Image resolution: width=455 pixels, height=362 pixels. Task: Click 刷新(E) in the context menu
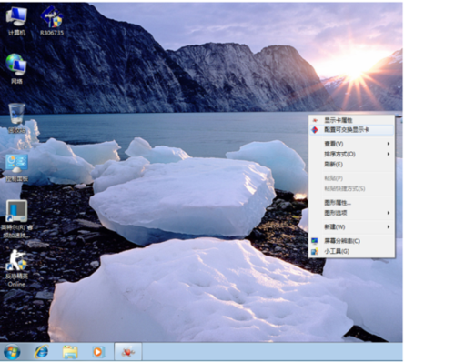351,165
